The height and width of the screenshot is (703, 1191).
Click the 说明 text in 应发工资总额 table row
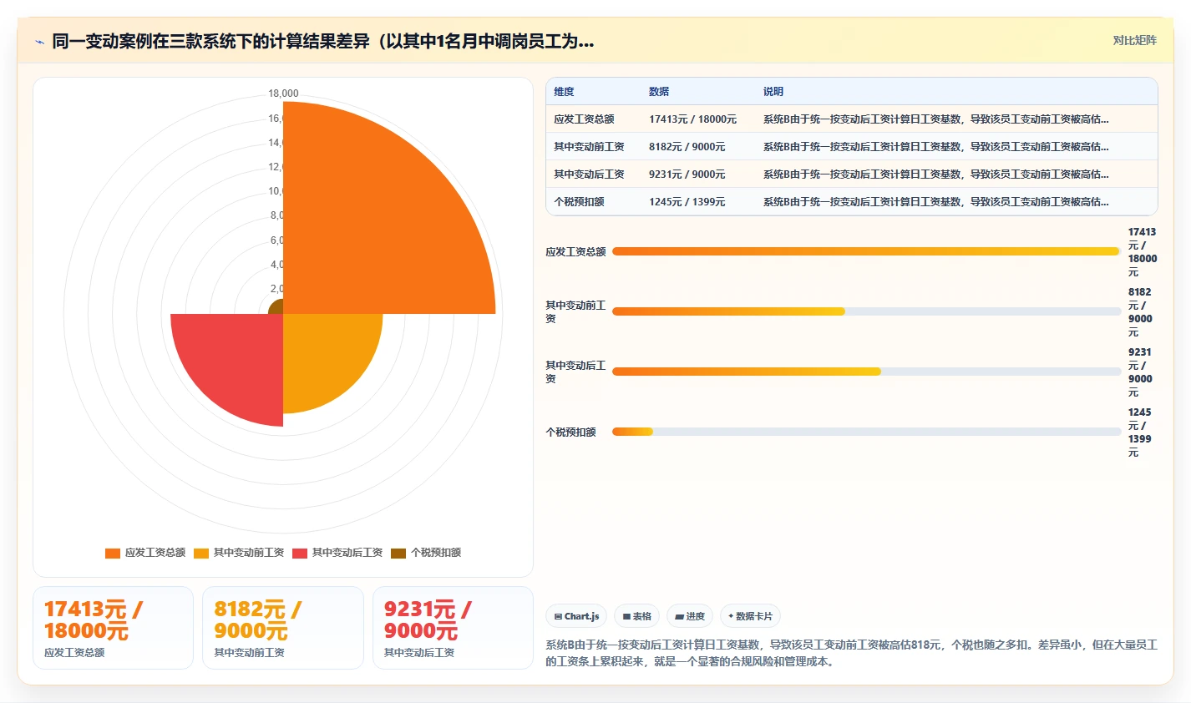(x=935, y=119)
